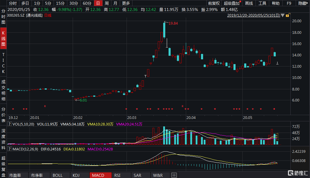310x178 pixels.
Task: Click the 换 3.55% turnover value
Action: tap(190, 9)
